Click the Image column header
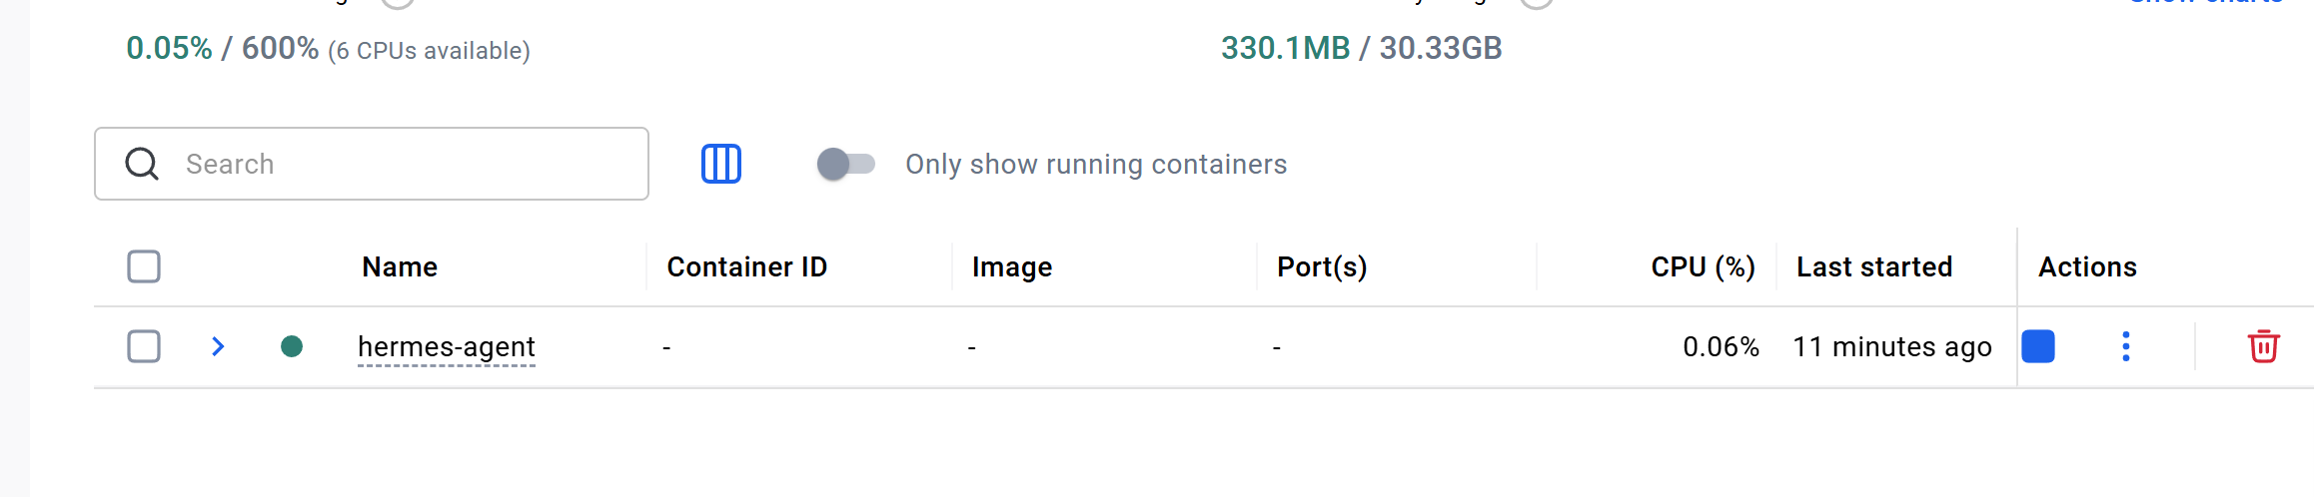The image size is (2314, 497). pos(1011,266)
